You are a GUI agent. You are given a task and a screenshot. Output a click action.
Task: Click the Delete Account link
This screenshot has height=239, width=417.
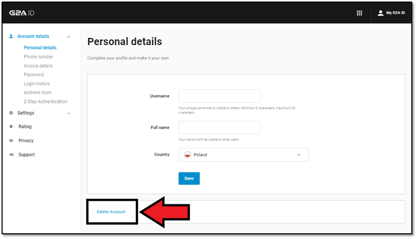point(111,212)
